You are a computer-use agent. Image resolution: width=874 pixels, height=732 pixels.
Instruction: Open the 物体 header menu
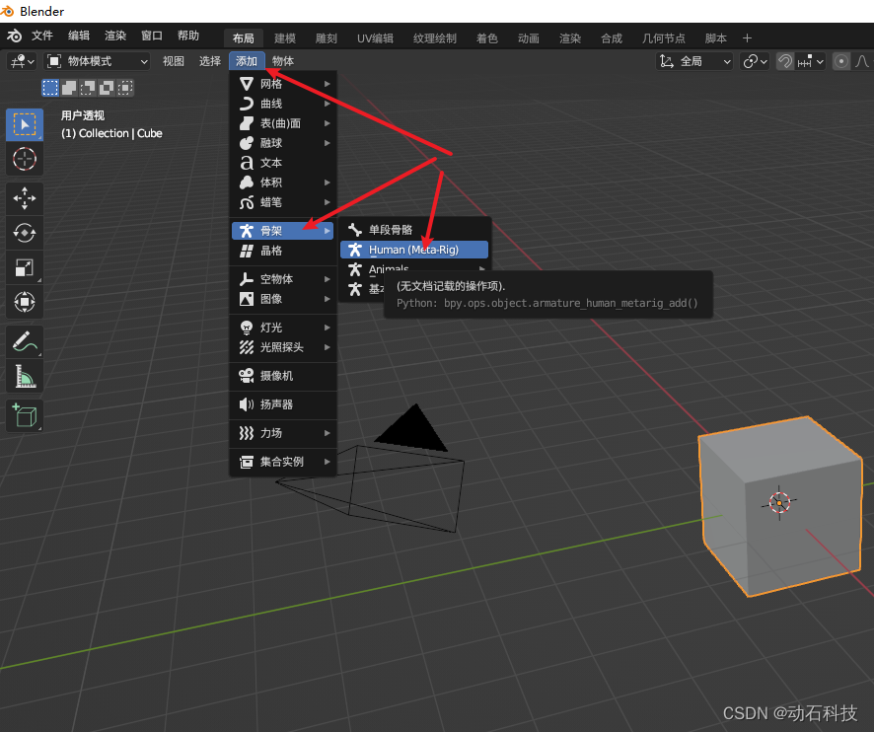(283, 61)
